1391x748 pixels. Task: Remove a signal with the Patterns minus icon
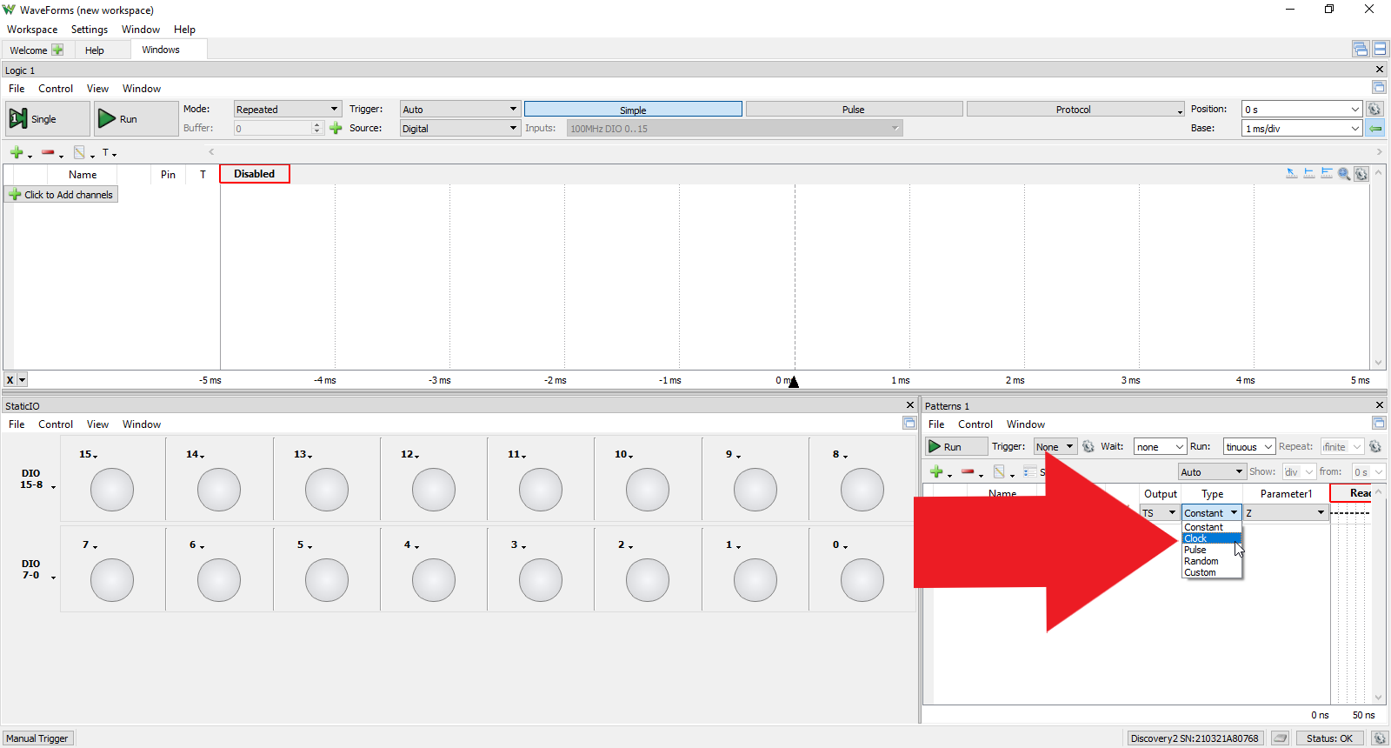point(968,472)
